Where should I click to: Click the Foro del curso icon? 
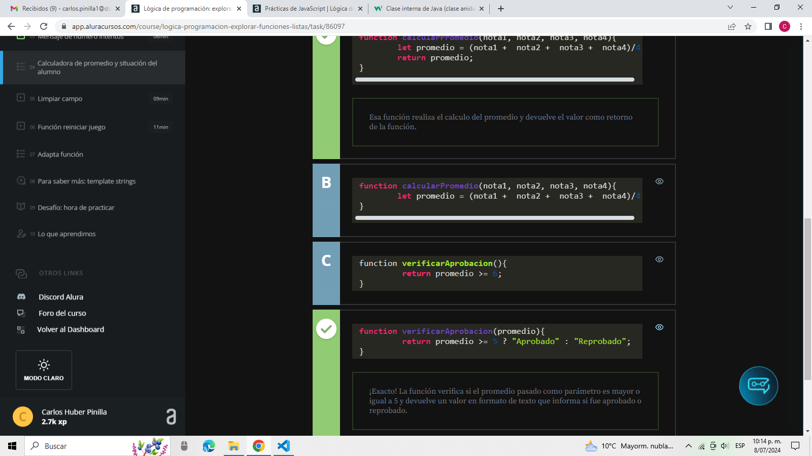click(21, 313)
